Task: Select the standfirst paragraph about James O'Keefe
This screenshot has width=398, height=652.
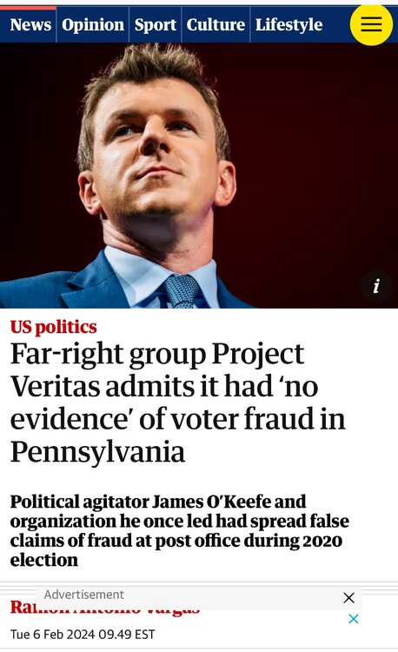Action: pyautogui.click(x=180, y=530)
